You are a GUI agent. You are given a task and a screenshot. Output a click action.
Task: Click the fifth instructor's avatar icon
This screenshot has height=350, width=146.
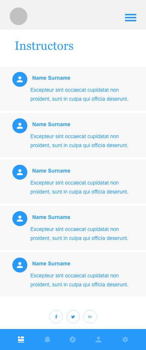coord(20,265)
